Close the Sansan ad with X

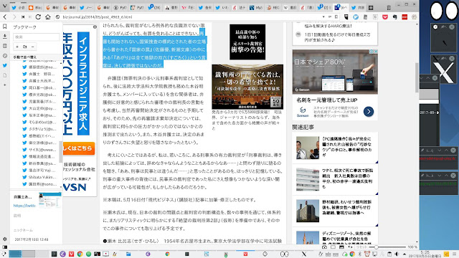(376, 52)
